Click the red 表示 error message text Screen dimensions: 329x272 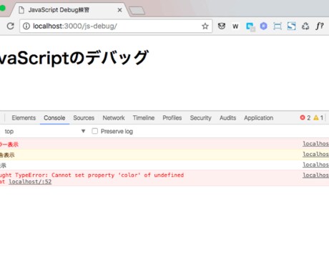[x=9, y=145]
